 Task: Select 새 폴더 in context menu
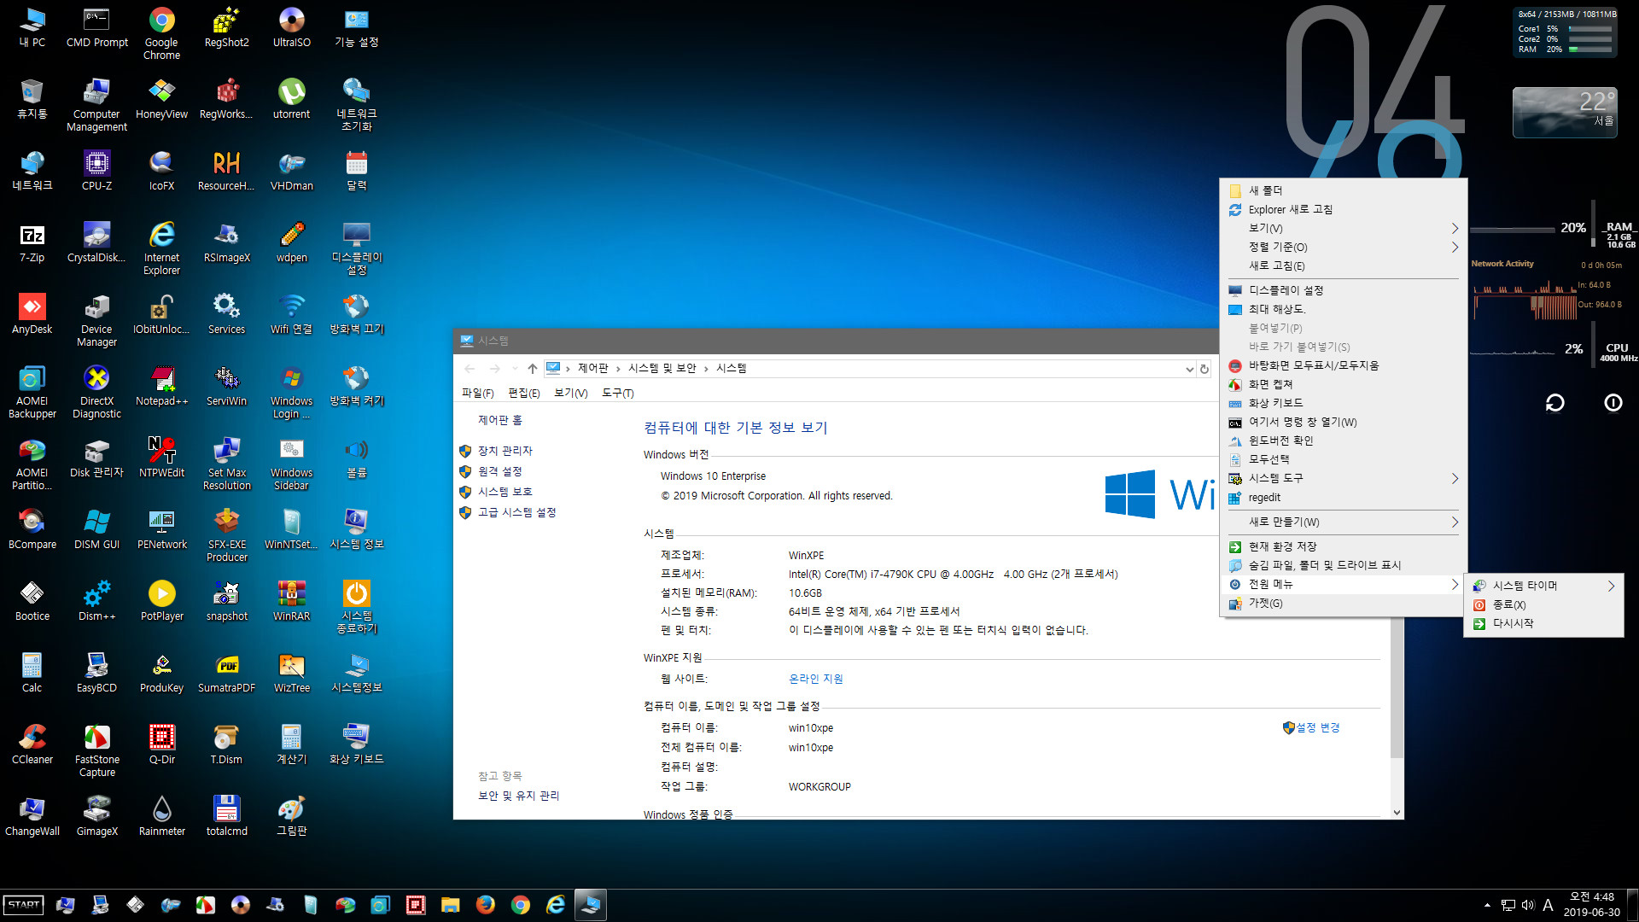1343,190
